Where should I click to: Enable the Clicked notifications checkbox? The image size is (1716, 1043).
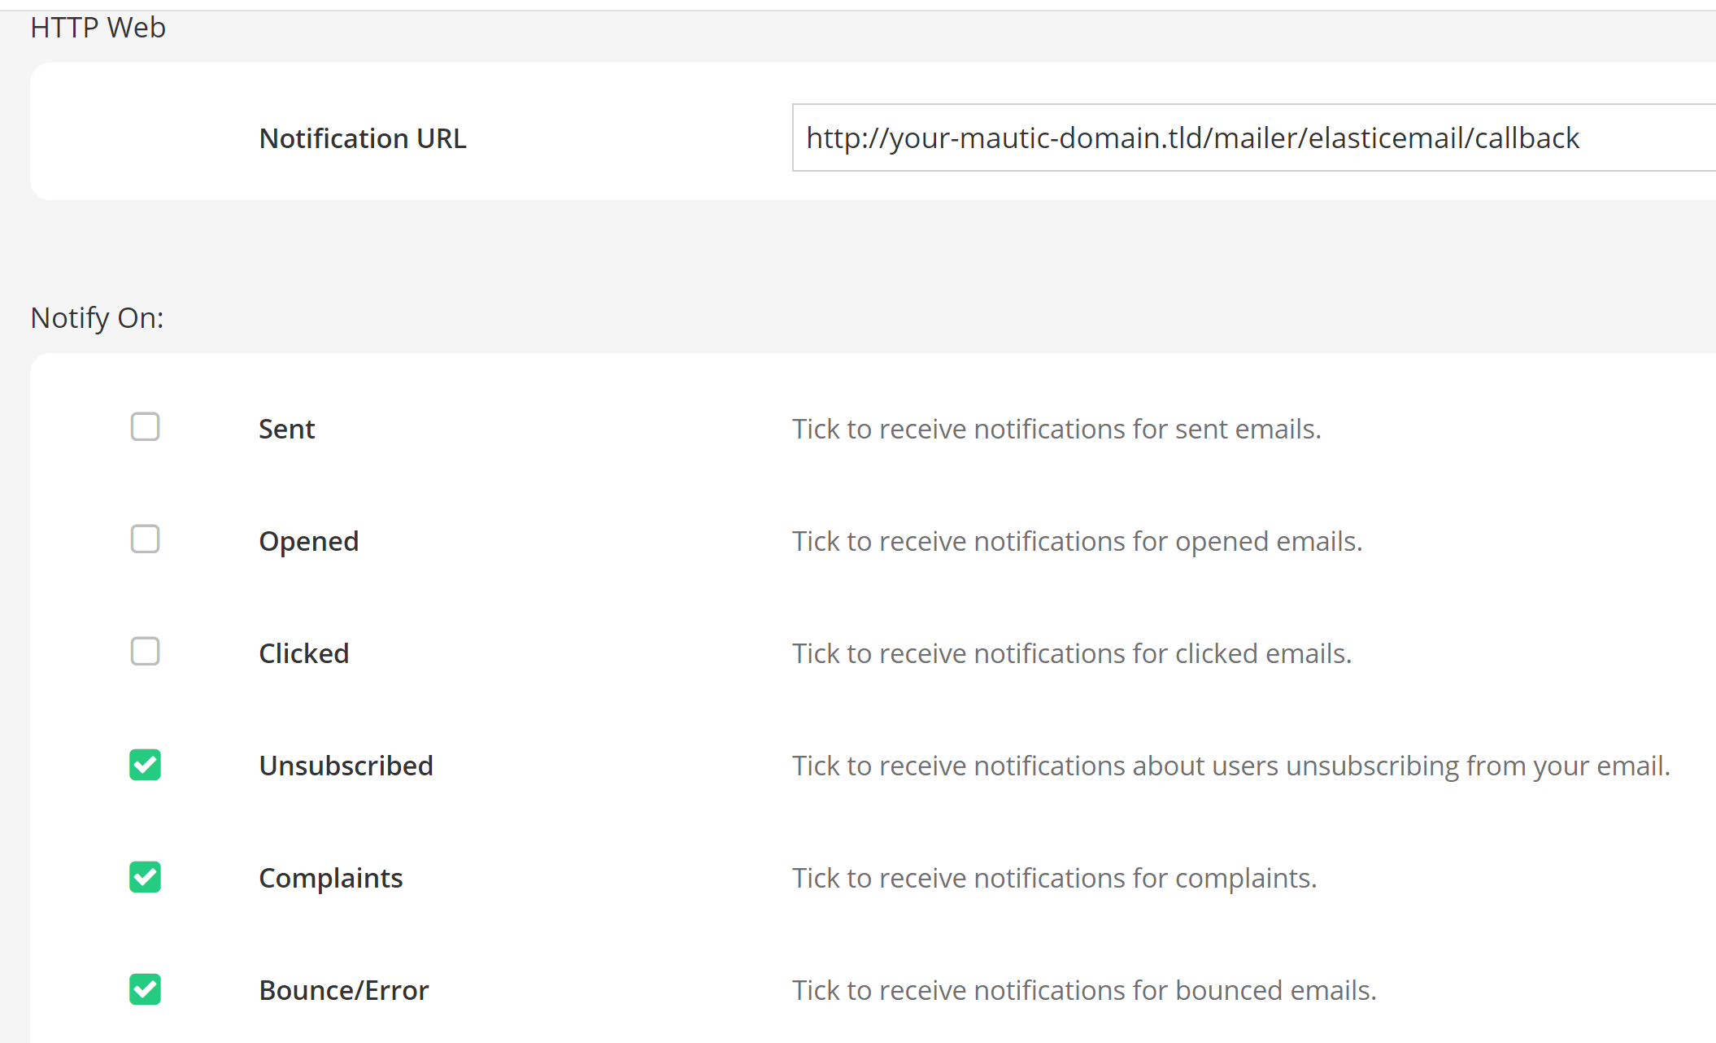point(145,651)
